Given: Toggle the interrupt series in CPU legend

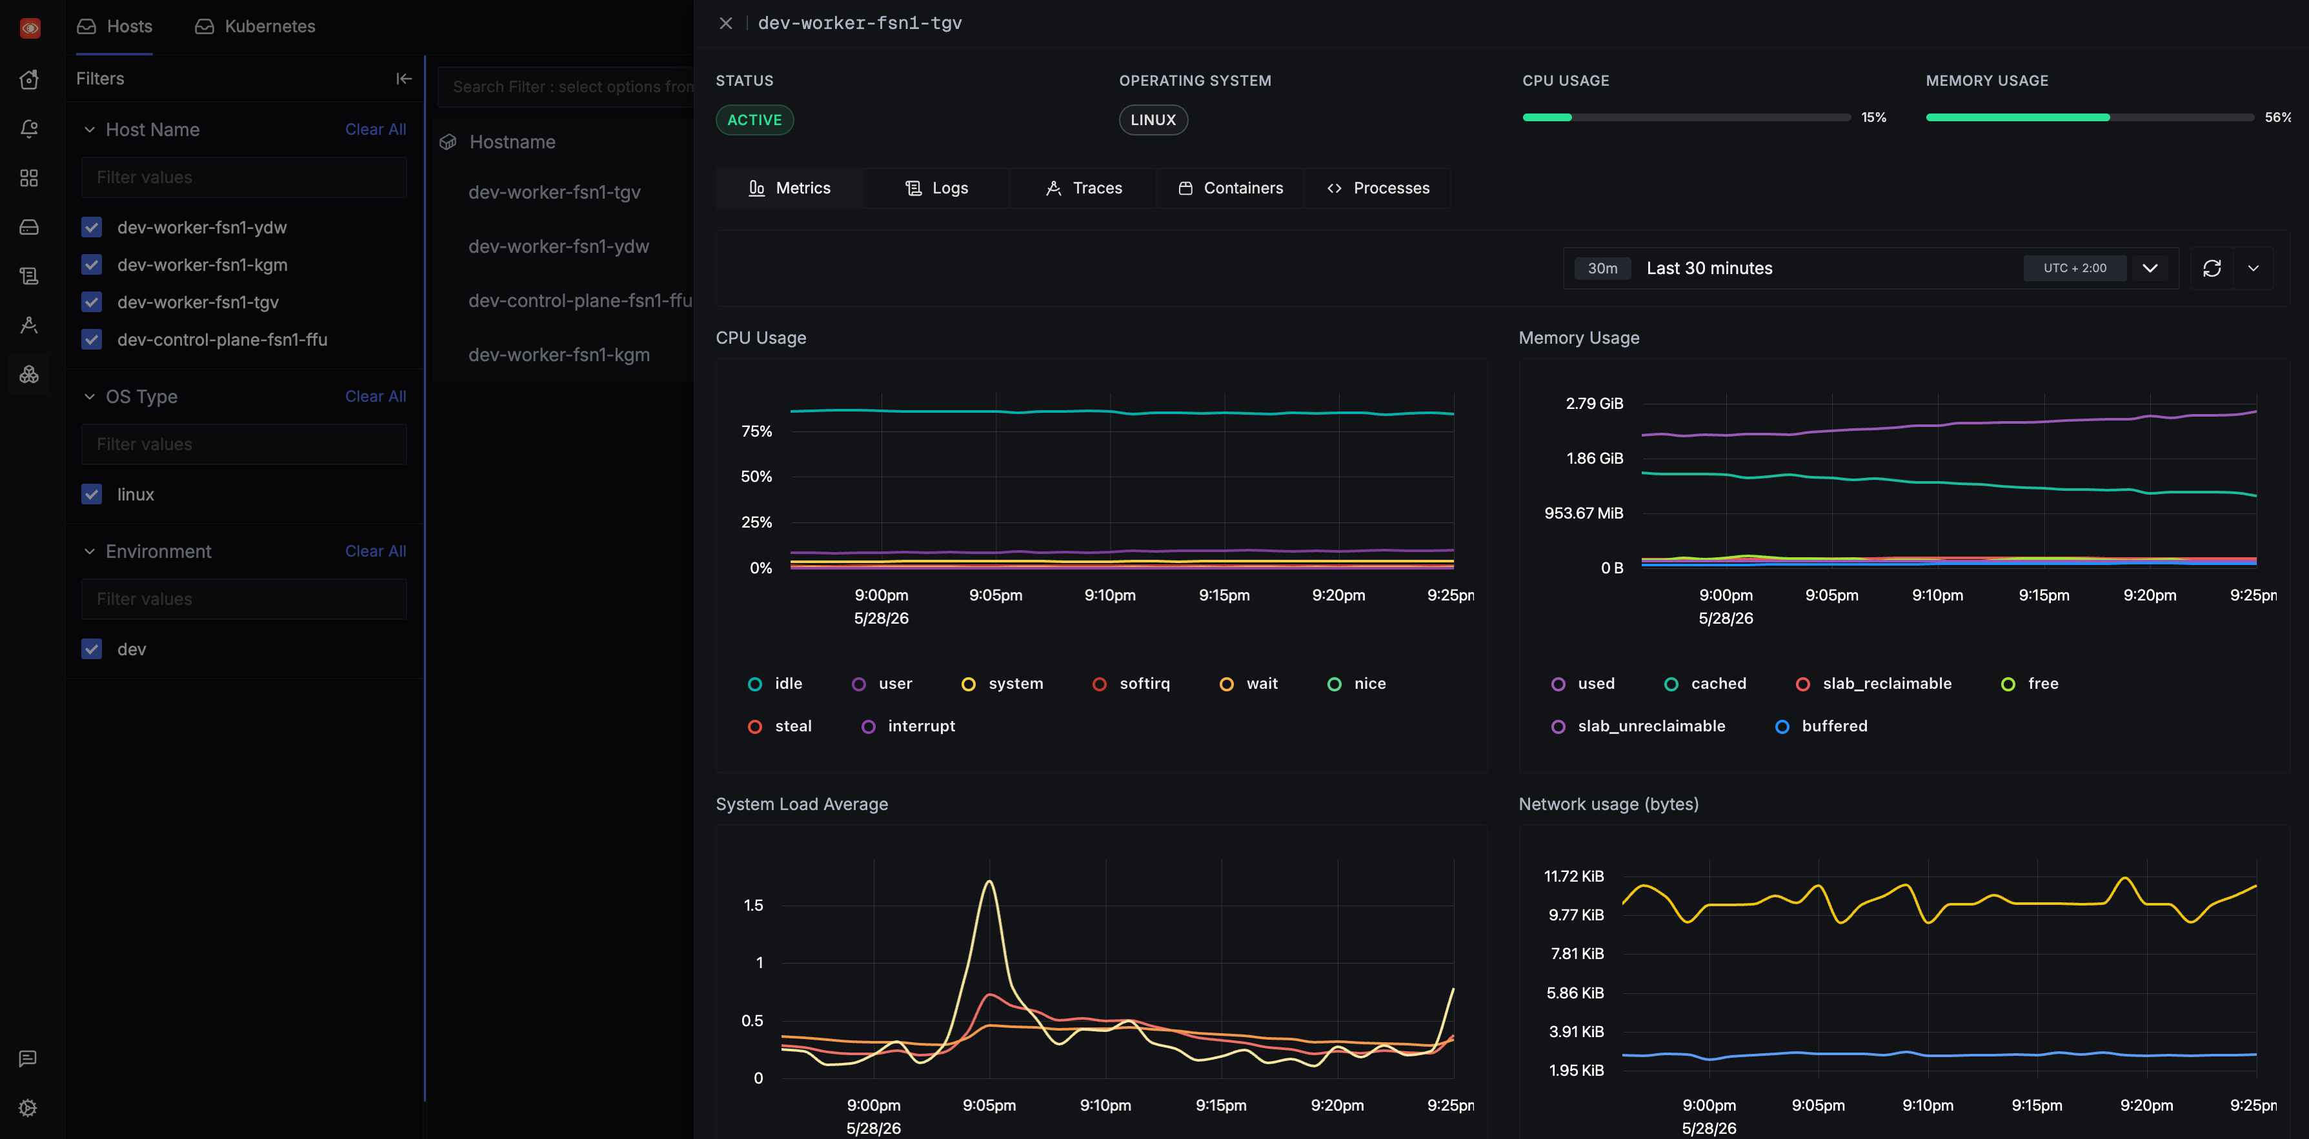Looking at the screenshot, I should point(908,726).
